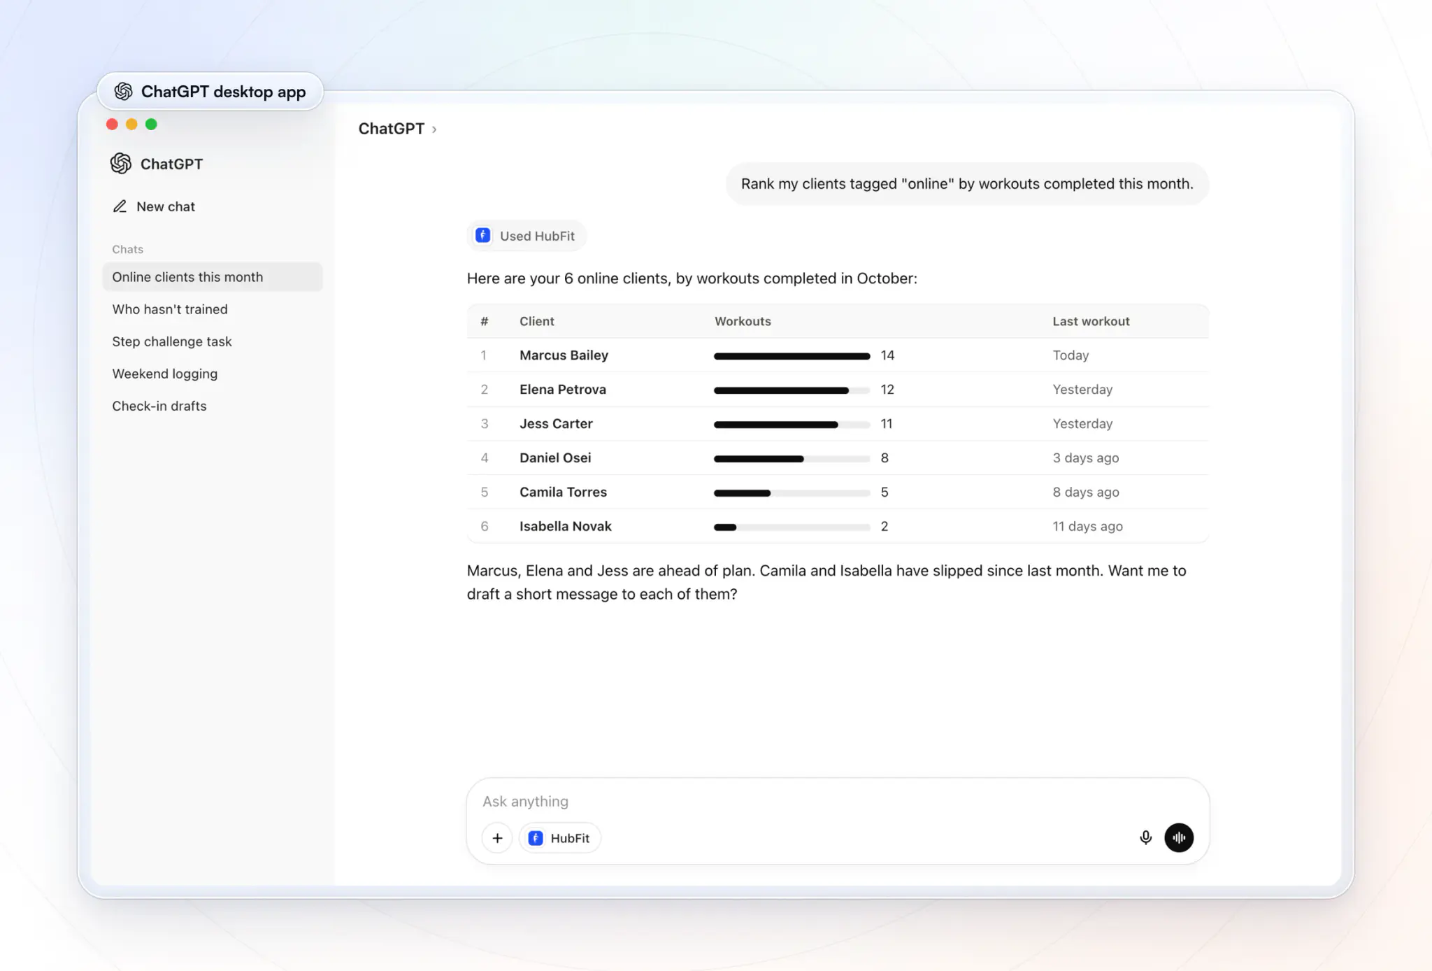Image resolution: width=1432 pixels, height=971 pixels.
Task: Click the user message bubble about ranking clients
Action: [967, 184]
